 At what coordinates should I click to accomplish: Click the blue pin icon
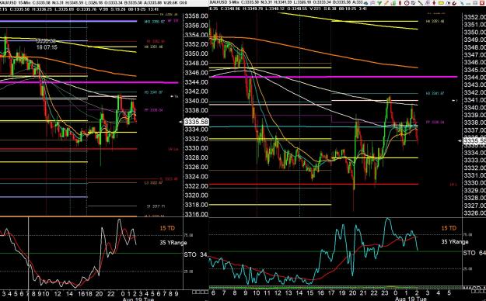click(x=462, y=3)
